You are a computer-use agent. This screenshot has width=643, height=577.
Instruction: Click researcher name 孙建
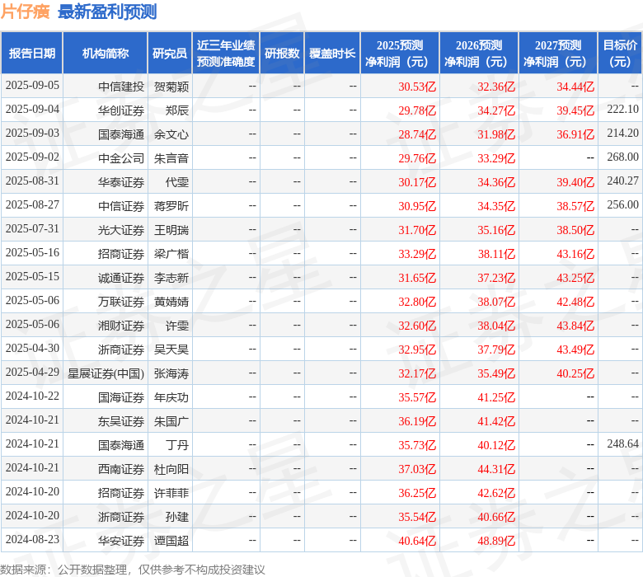177,517
